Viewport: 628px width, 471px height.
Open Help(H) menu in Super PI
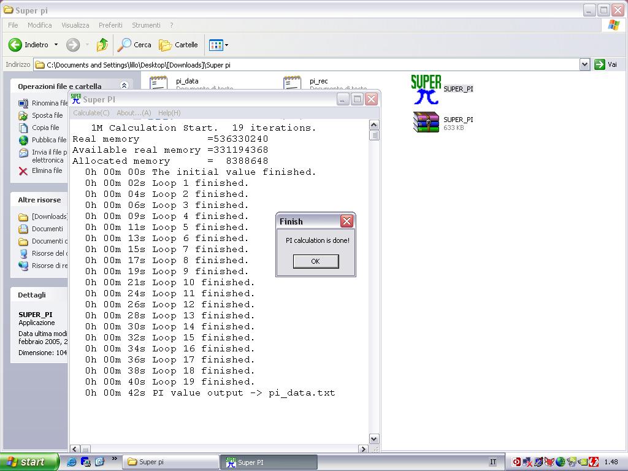coord(169,113)
